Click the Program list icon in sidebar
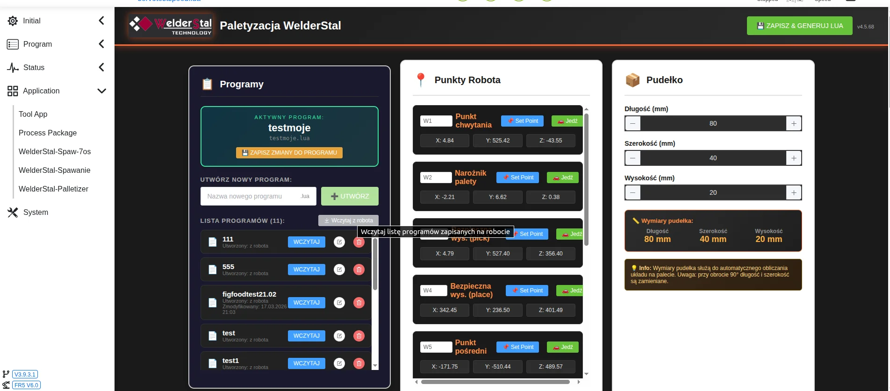Screen dimensions: 890x391 tap(13, 44)
